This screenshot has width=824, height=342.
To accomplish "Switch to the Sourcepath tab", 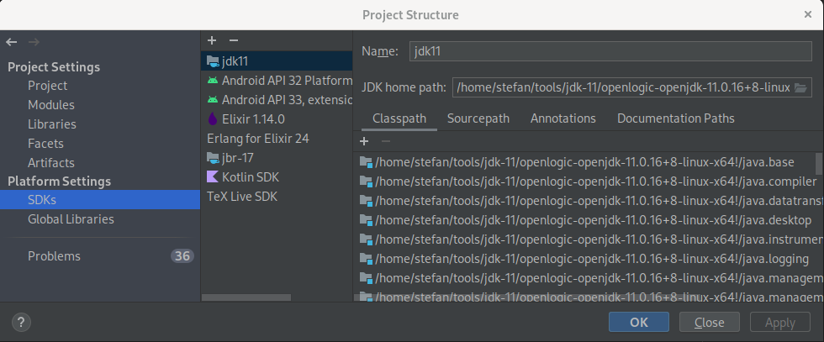I will 478,118.
